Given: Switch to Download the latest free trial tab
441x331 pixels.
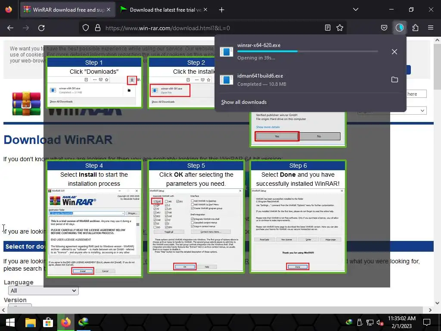Looking at the screenshot, I should [x=165, y=9].
